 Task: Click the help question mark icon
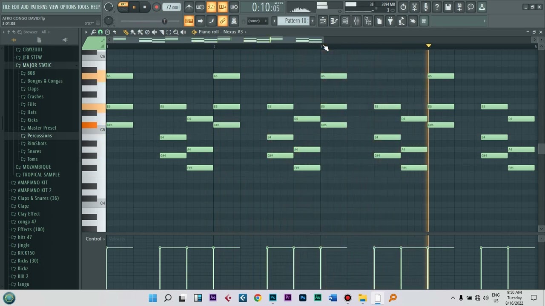(x=437, y=7)
